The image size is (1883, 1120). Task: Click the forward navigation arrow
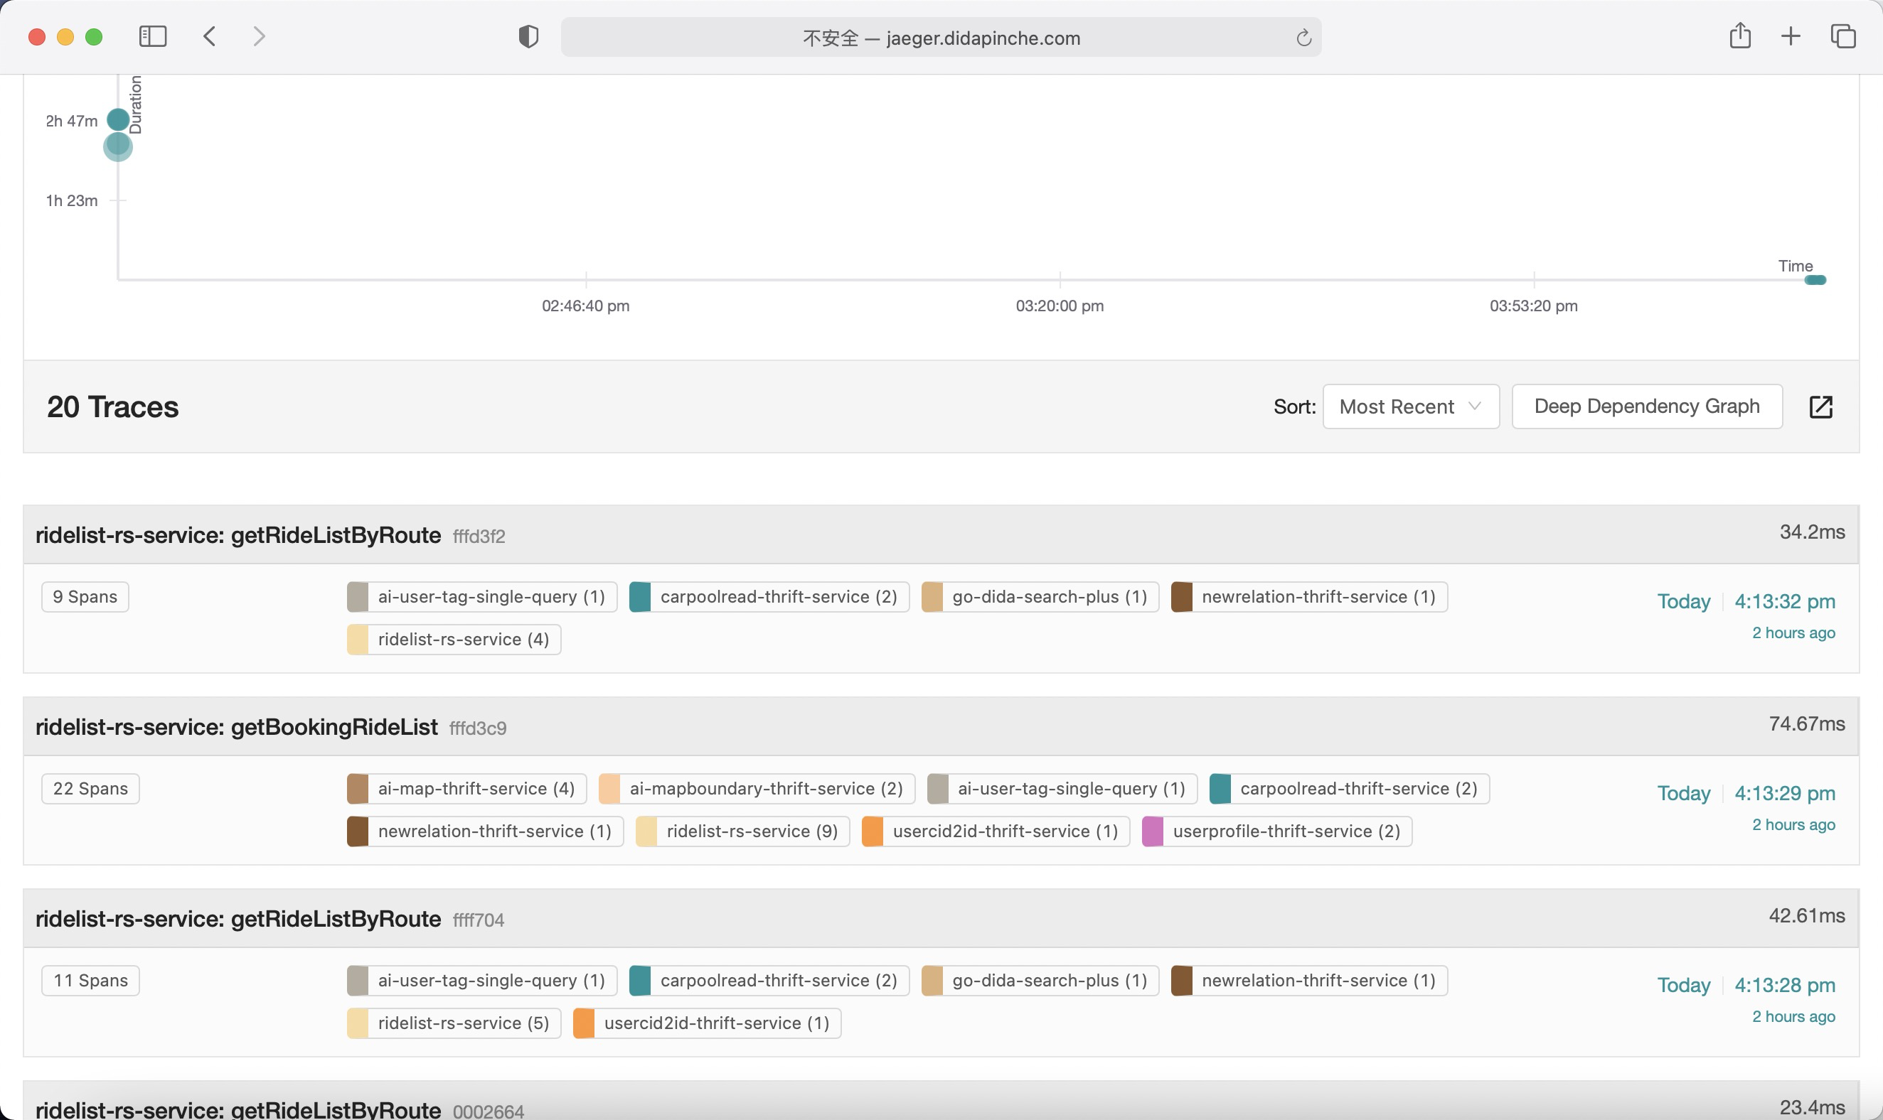coord(259,36)
